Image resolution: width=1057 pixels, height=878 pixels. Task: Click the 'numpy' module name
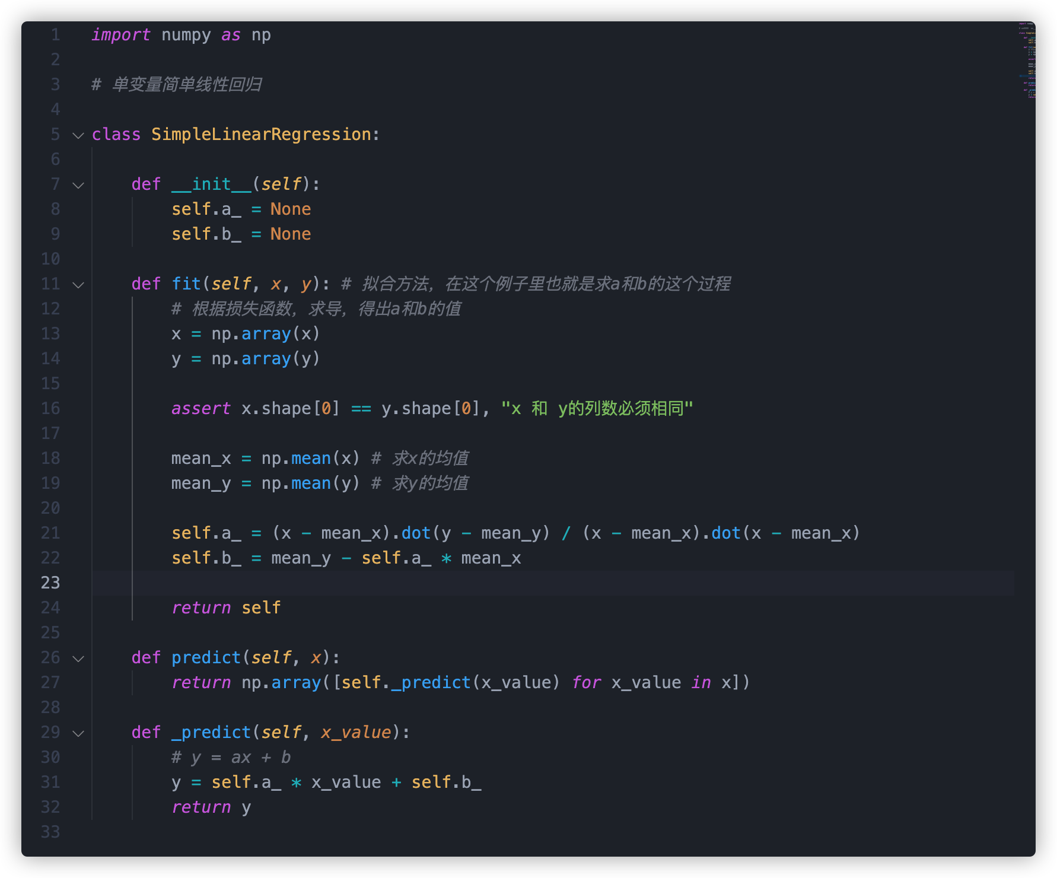click(x=186, y=35)
